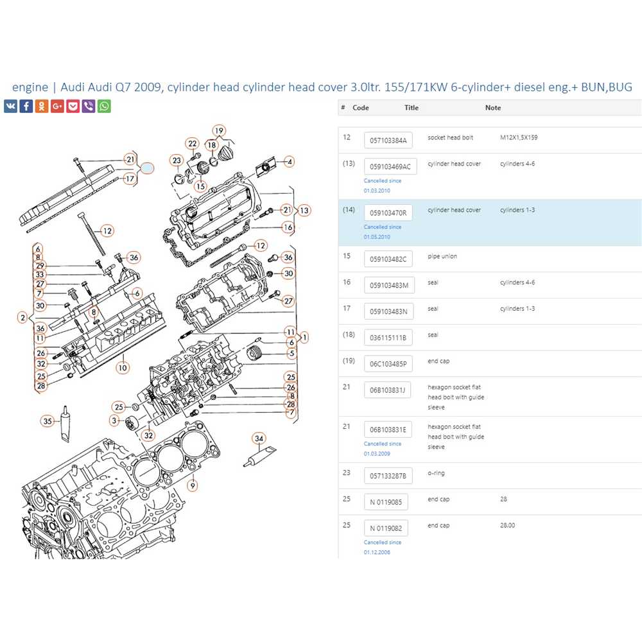Select callout 35 beside the sealant tube
Screen dimensions: 642x642
48,421
